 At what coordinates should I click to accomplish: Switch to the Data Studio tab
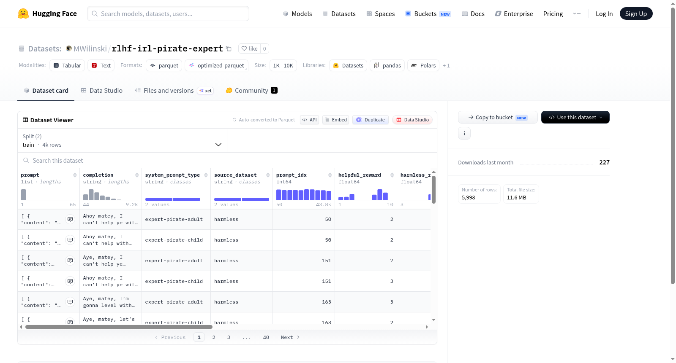click(x=102, y=90)
